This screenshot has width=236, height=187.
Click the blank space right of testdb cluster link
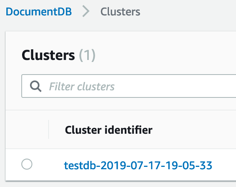pyautogui.click(x=224, y=165)
